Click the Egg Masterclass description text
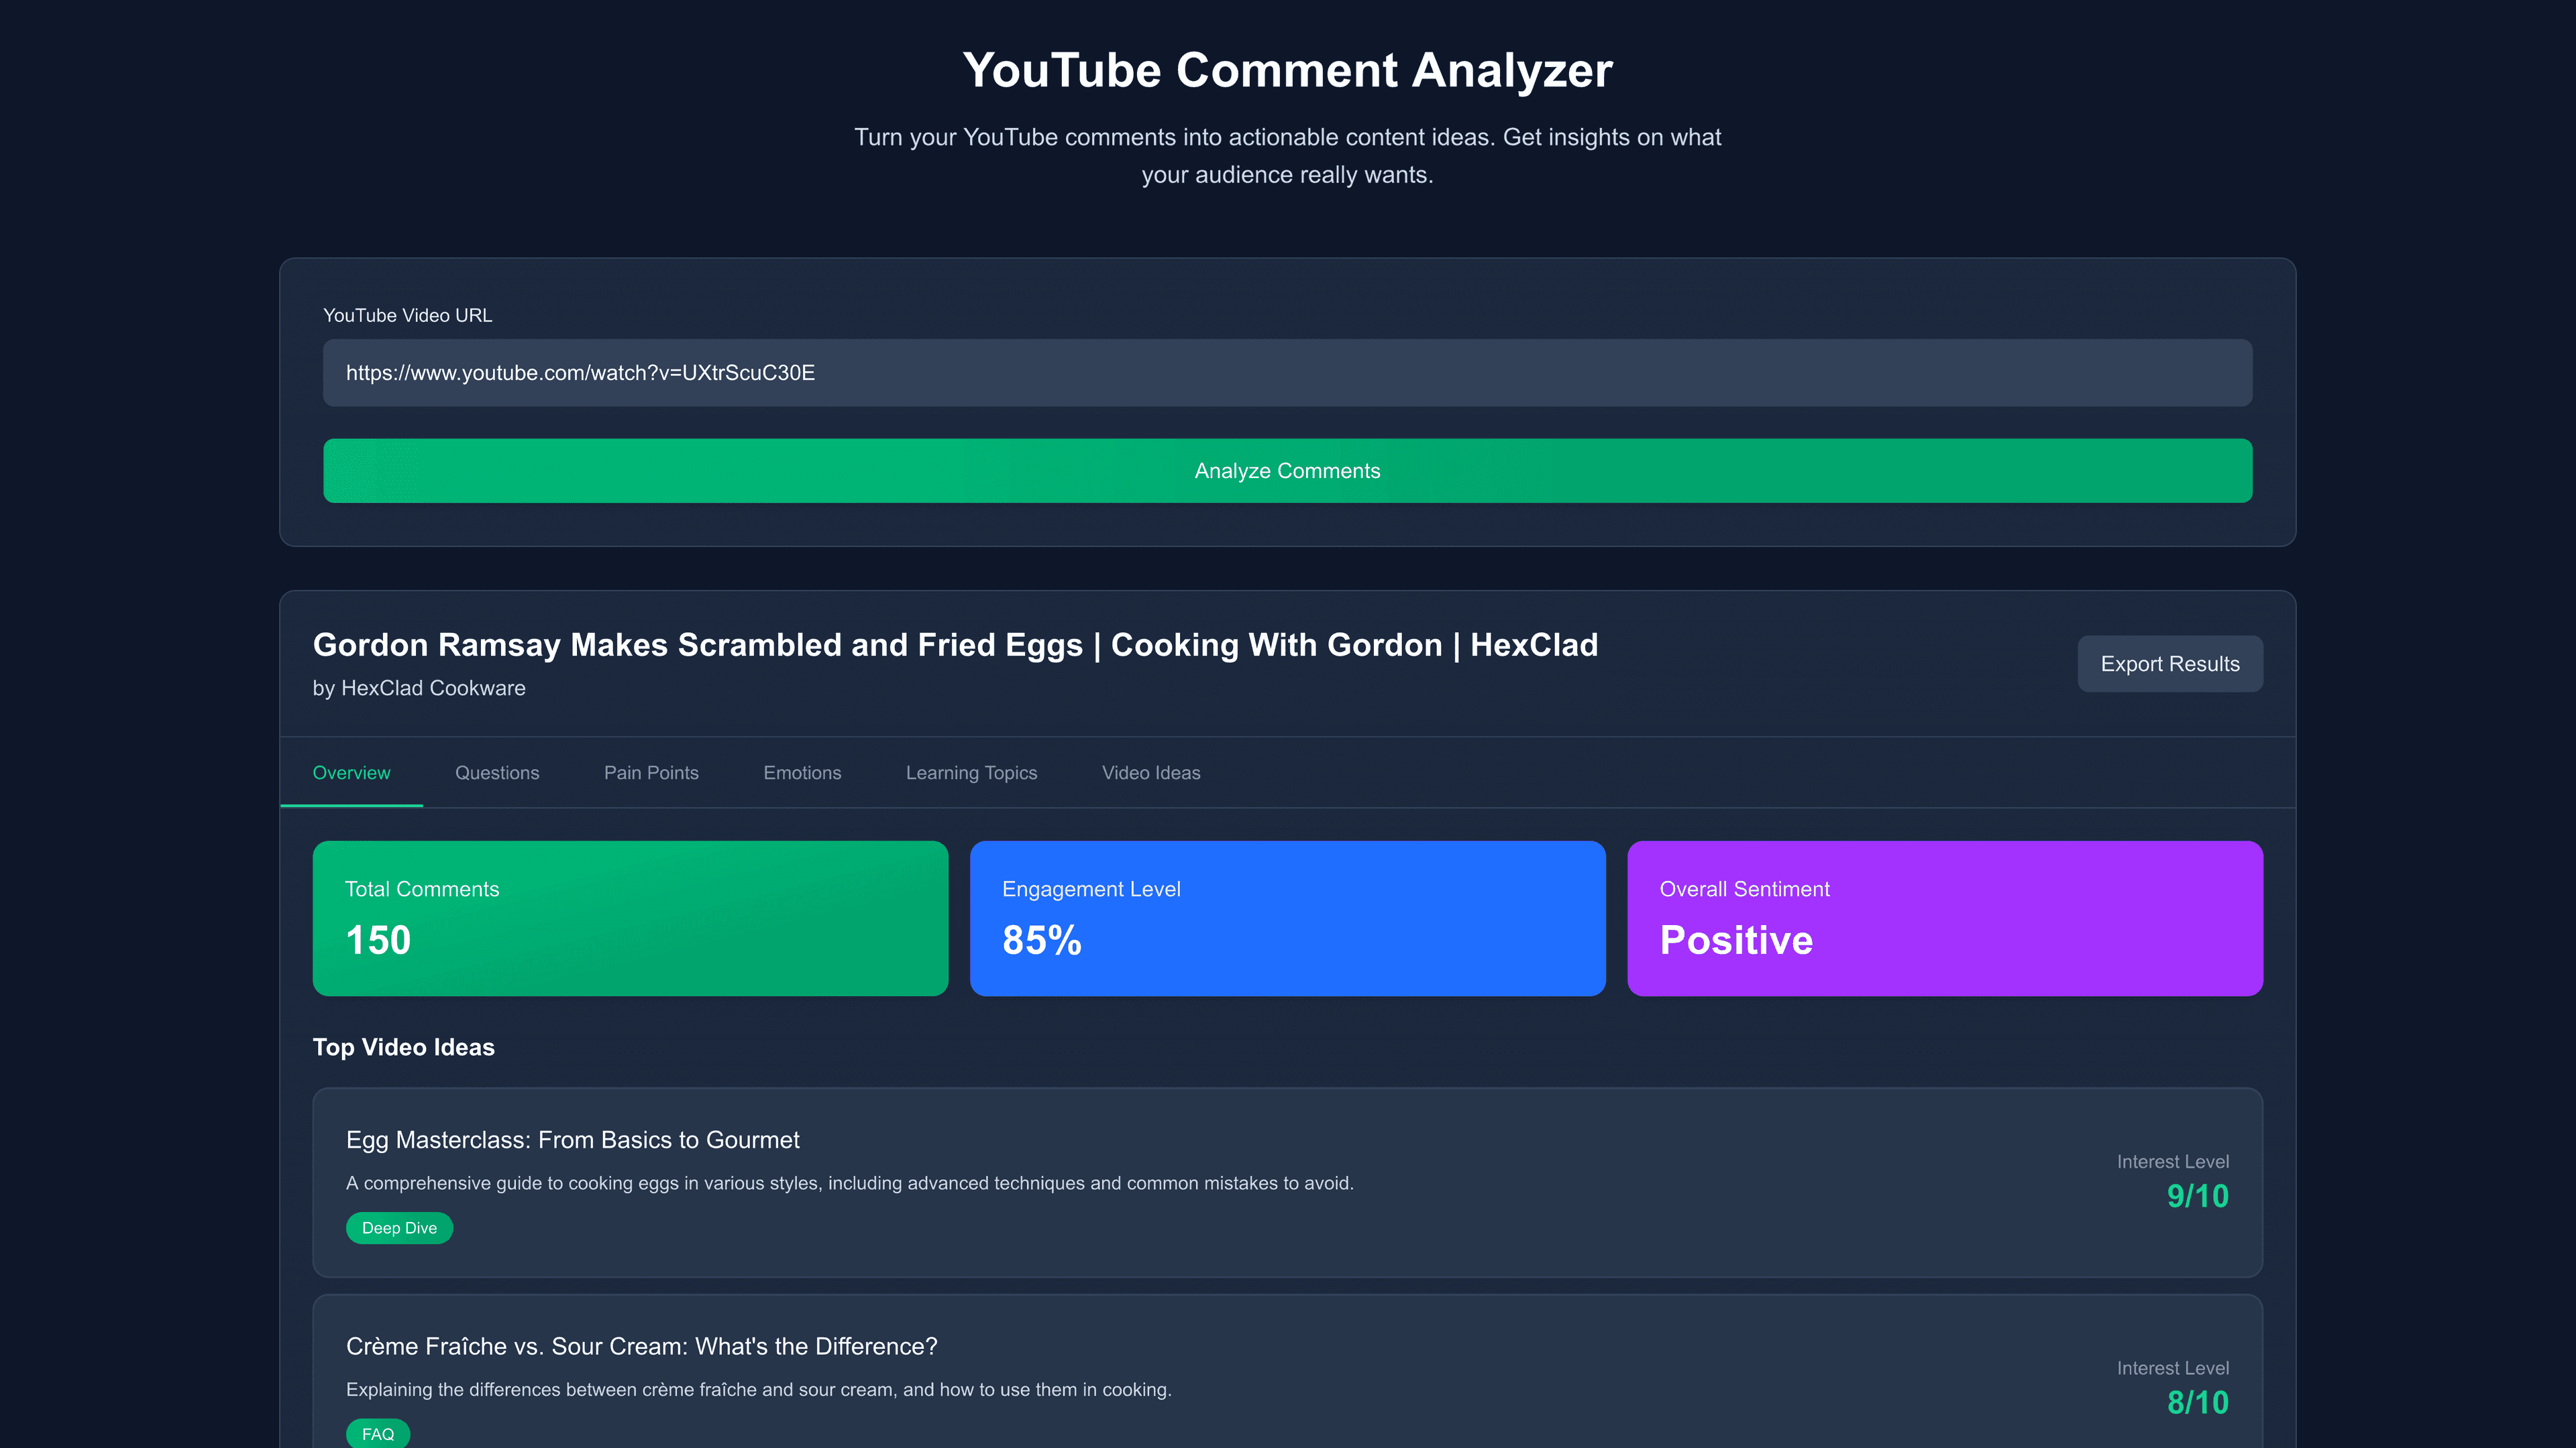 click(x=850, y=1183)
